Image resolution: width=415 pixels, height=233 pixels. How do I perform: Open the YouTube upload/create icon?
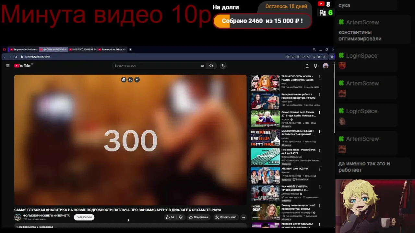(x=307, y=66)
